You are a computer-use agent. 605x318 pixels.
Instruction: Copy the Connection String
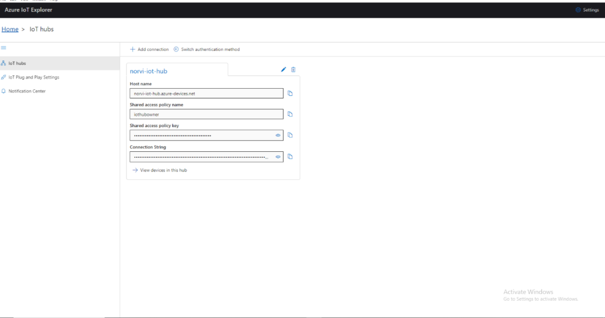click(x=290, y=157)
